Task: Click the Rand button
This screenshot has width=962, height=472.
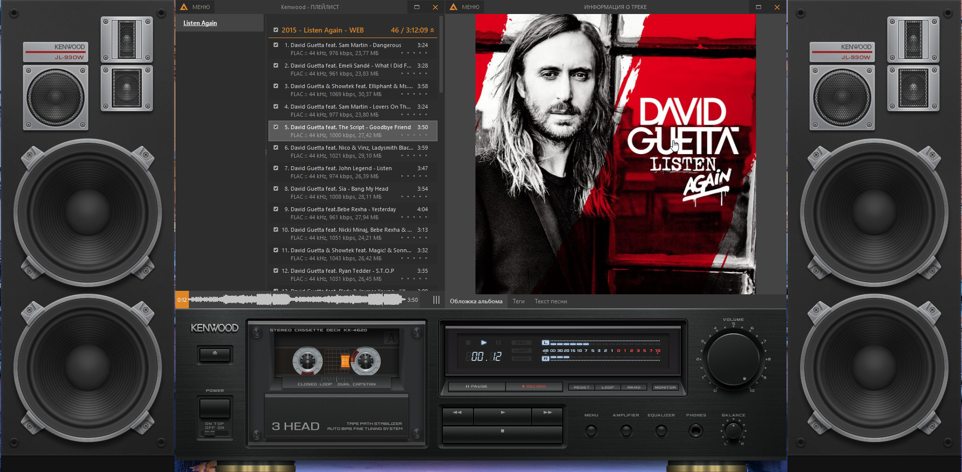Action: tap(633, 387)
